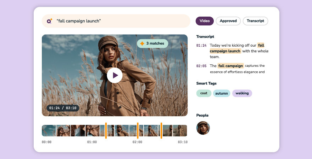Select the coat smart tag
Viewport: 312px width, 159px height.
pos(204,93)
